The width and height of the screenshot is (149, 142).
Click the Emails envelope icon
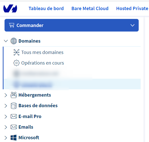(x=14, y=127)
